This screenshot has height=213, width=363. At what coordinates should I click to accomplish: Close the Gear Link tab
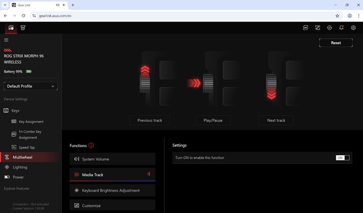[x=64, y=5]
